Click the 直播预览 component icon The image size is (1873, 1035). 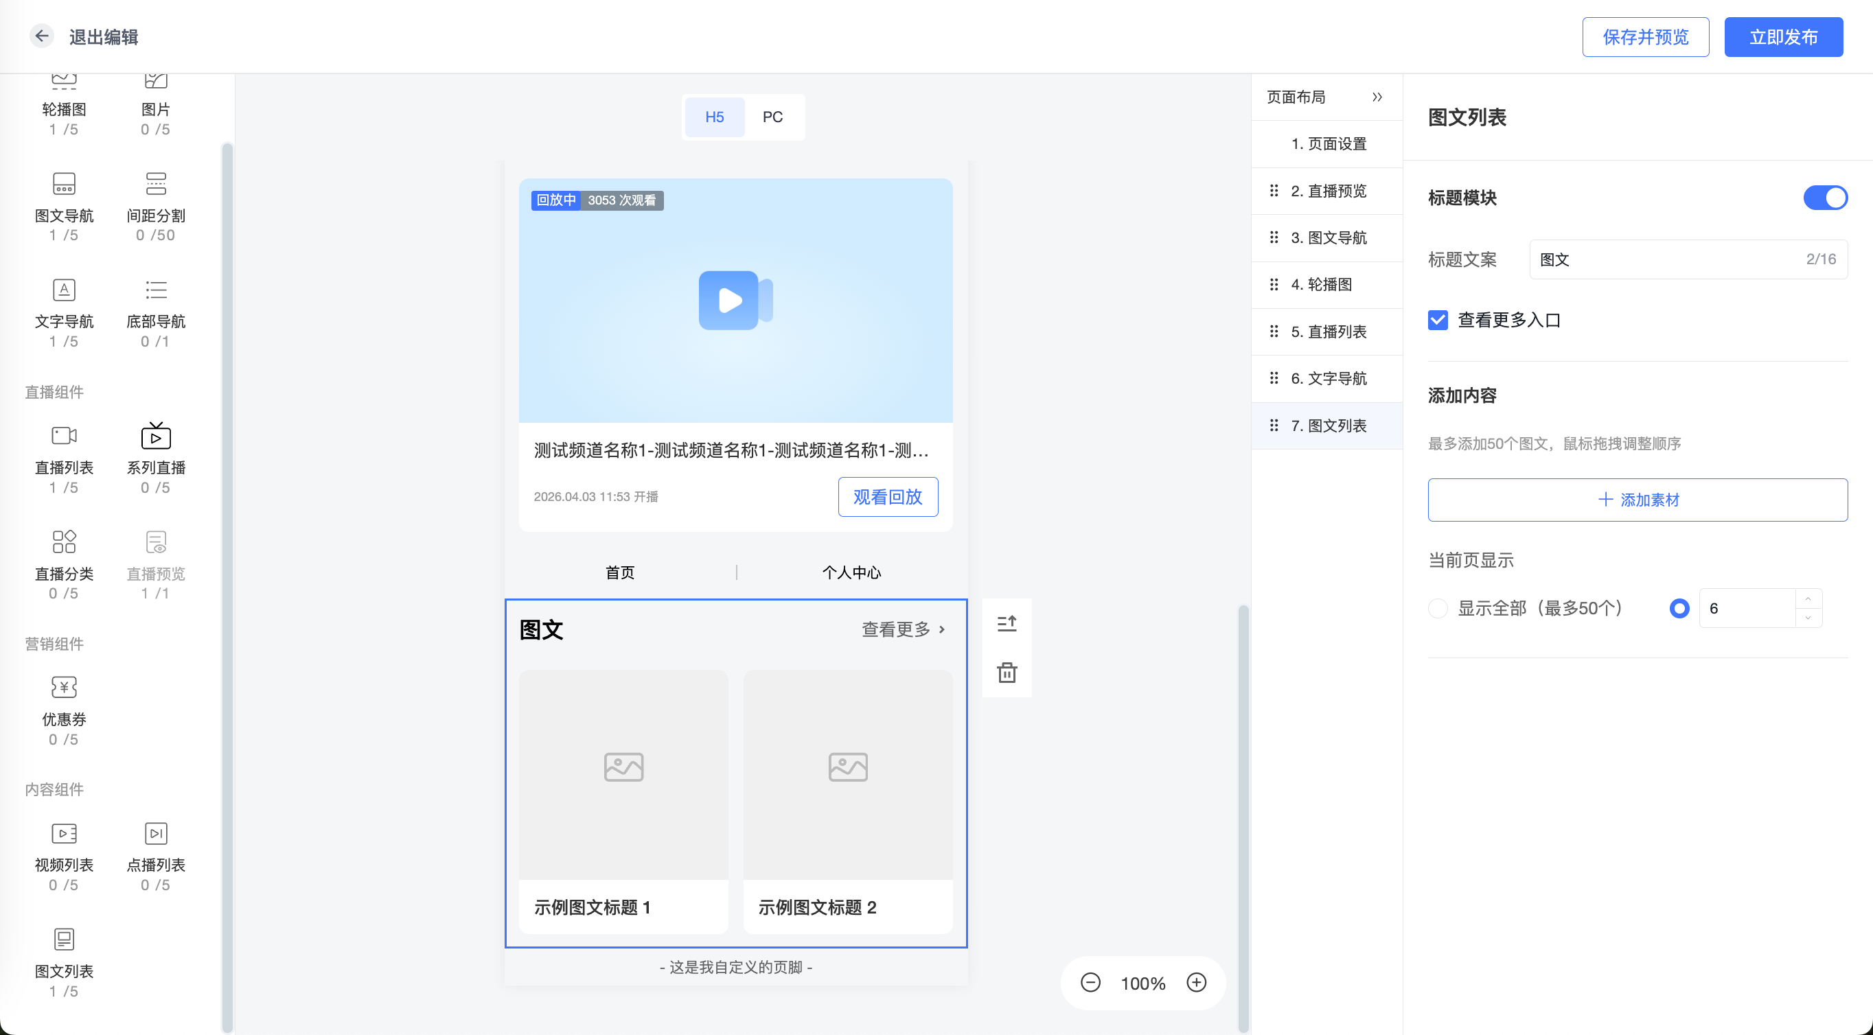click(x=156, y=542)
